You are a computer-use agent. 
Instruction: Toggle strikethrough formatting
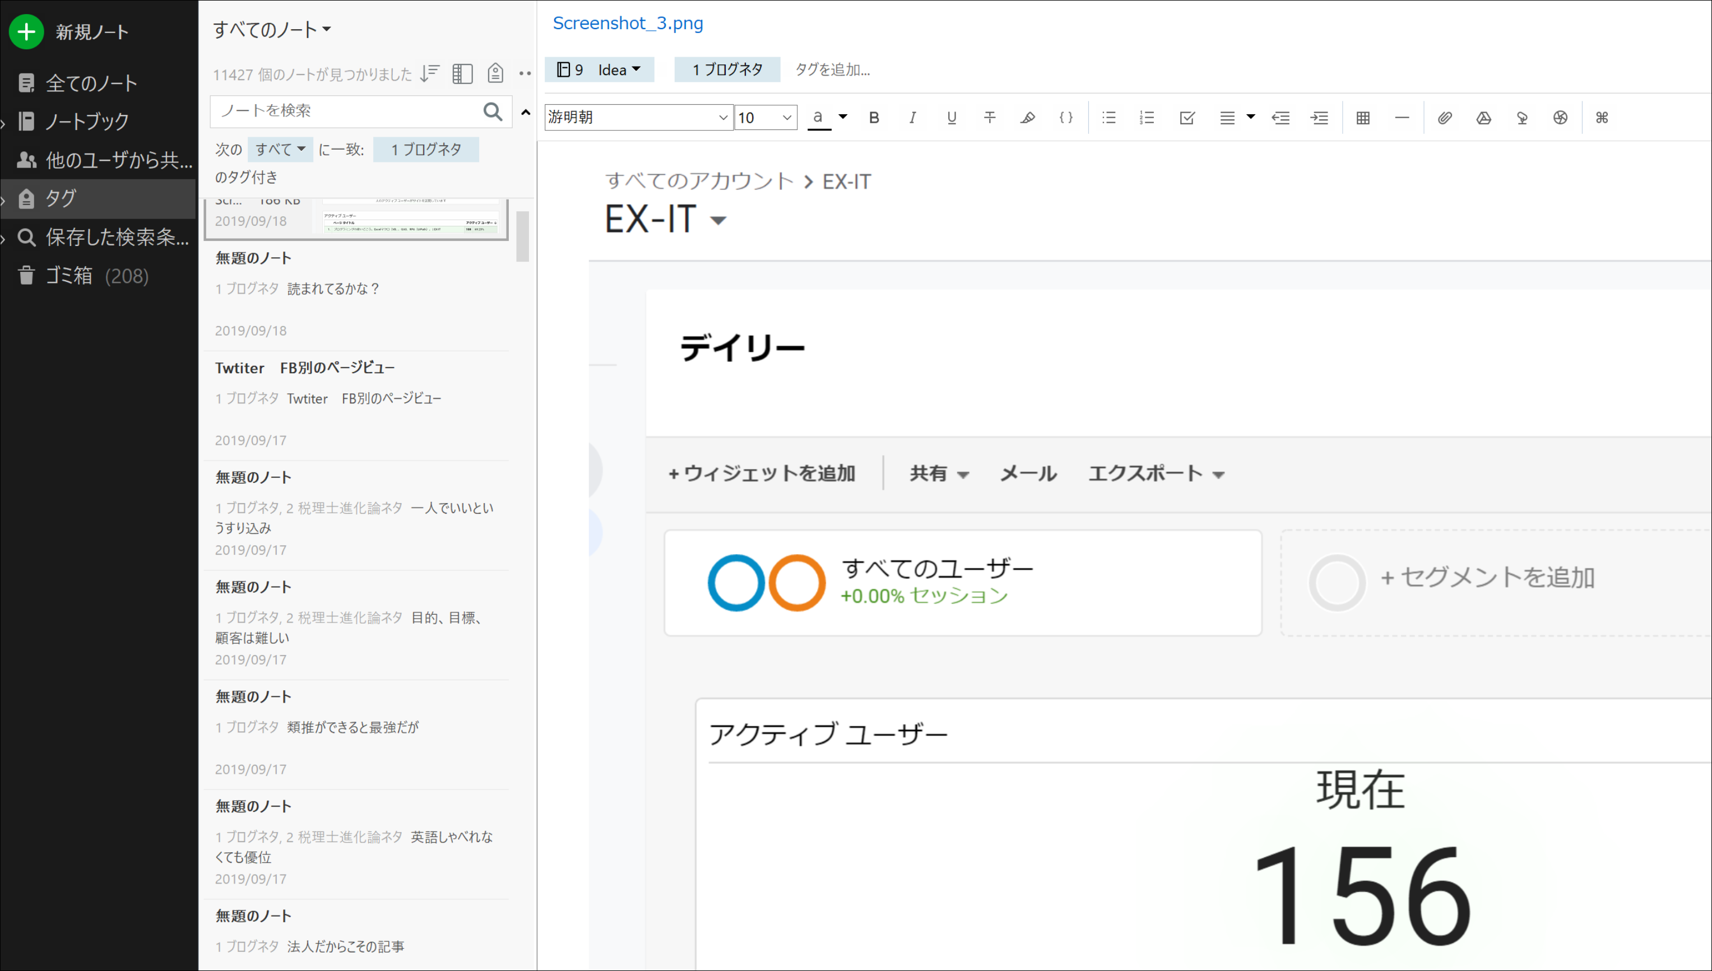[x=990, y=118]
